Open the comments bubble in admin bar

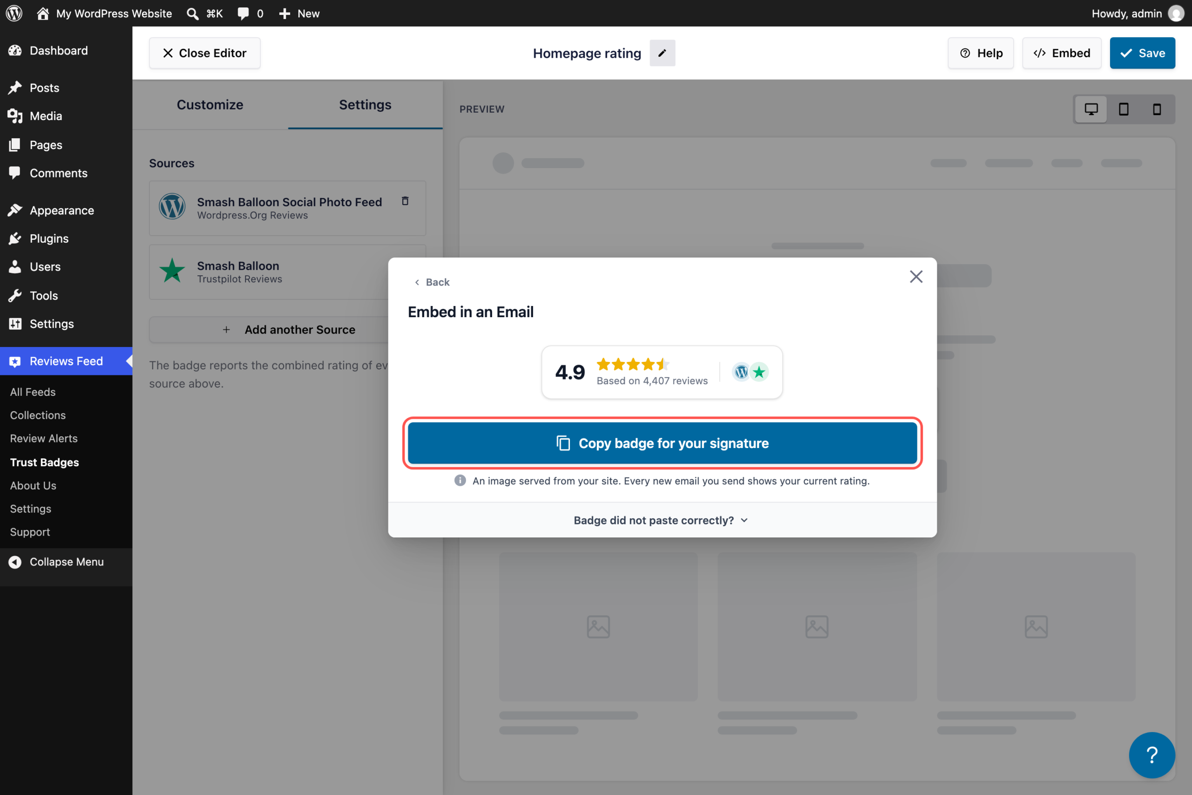(251, 13)
